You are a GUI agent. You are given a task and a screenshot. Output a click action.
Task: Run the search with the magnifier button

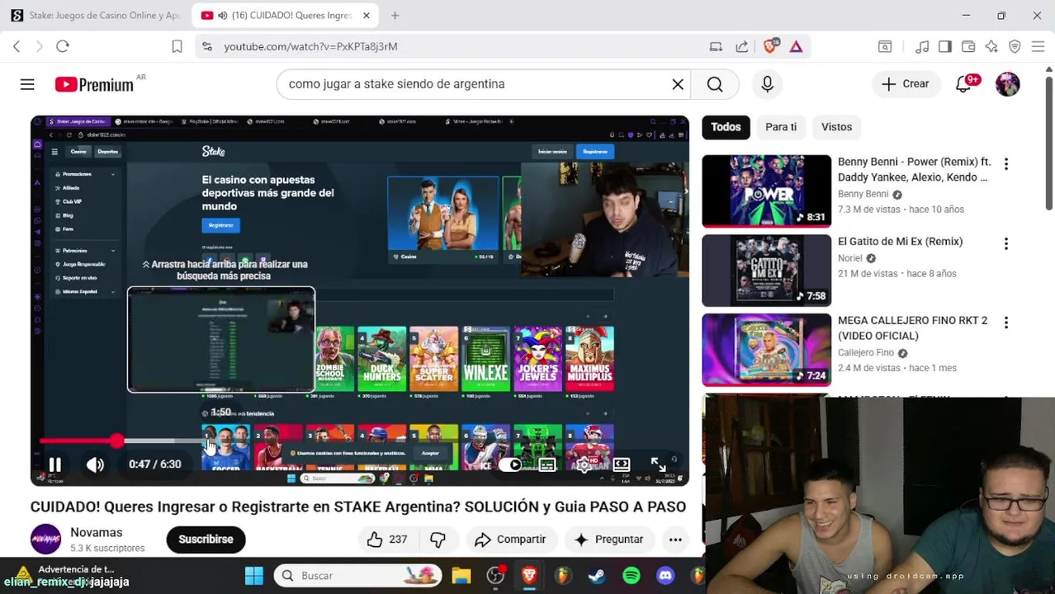715,84
